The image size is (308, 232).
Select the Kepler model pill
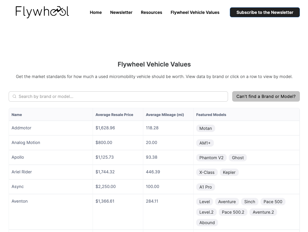(229, 172)
